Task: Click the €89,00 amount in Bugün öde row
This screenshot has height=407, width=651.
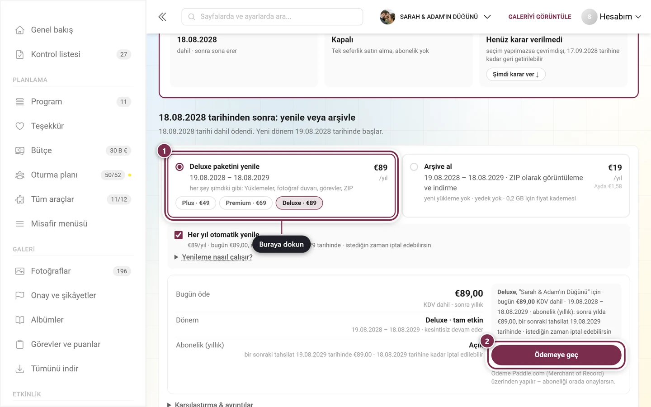Action: pyautogui.click(x=469, y=293)
